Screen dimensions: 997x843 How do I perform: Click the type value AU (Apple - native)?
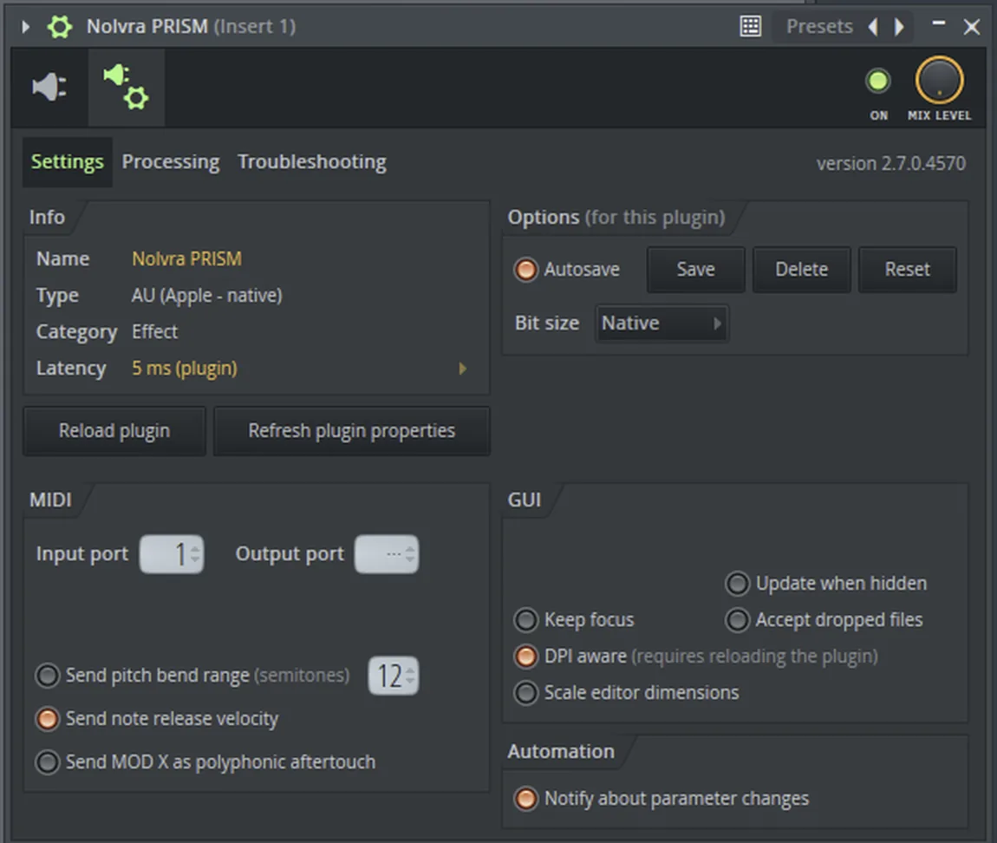[206, 295]
